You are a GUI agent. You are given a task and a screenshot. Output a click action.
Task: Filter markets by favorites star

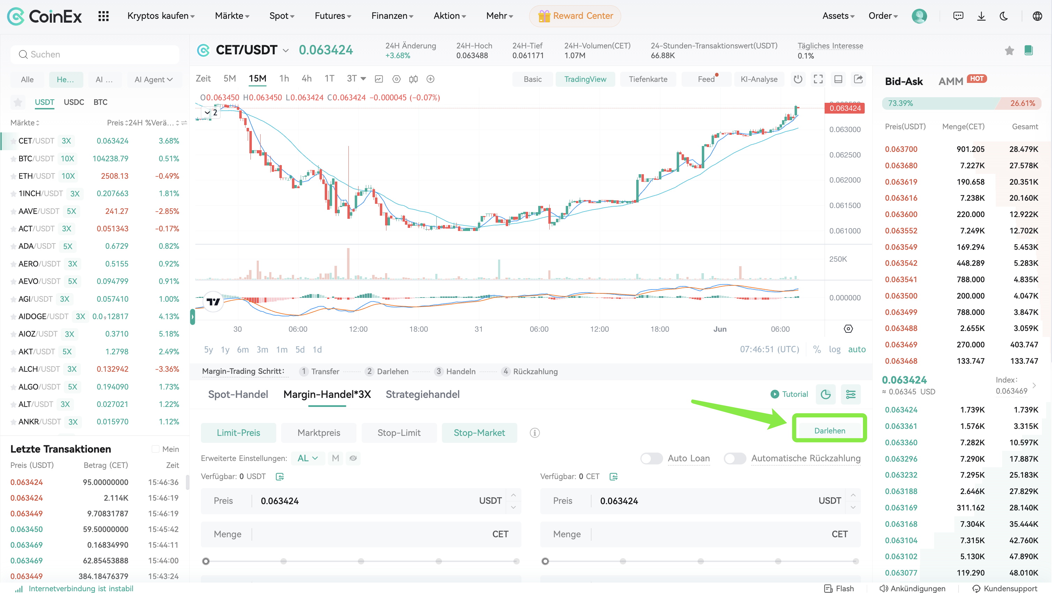[18, 102]
